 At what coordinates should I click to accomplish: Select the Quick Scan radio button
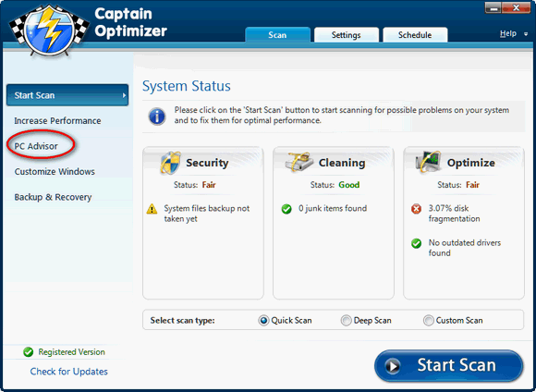coord(263,321)
